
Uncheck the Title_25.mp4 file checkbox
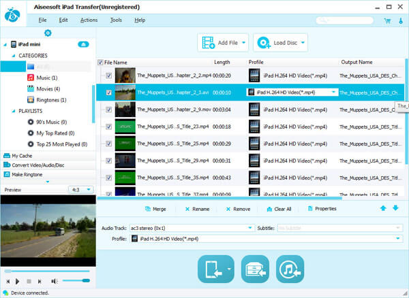coord(109,144)
